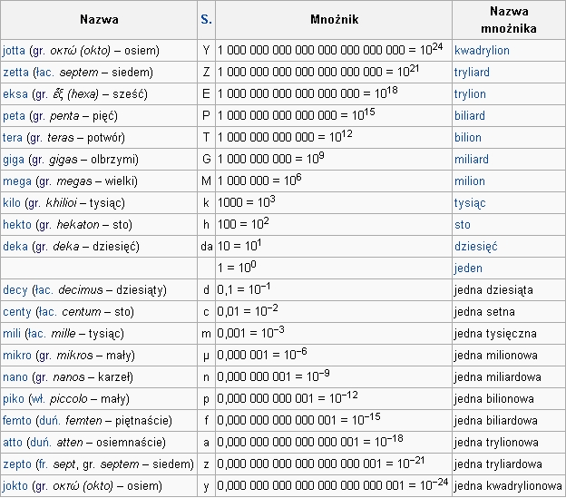Select the 'da' symbol cell
This screenshot has height=498, width=566.
pyautogui.click(x=206, y=247)
